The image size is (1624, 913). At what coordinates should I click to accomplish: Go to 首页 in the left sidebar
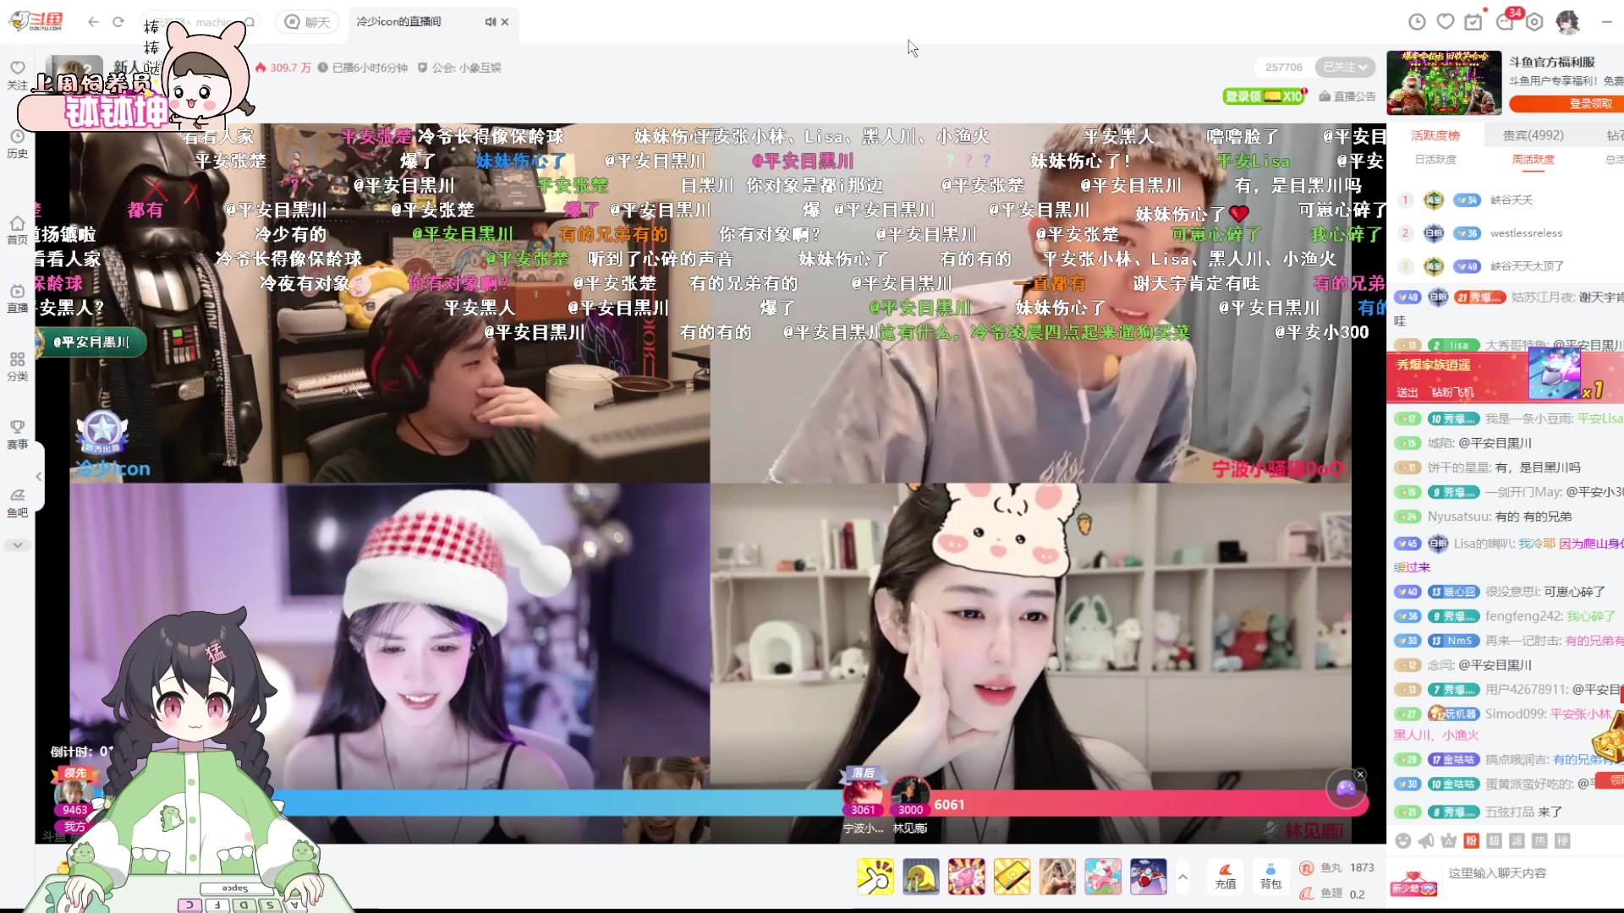click(x=17, y=230)
